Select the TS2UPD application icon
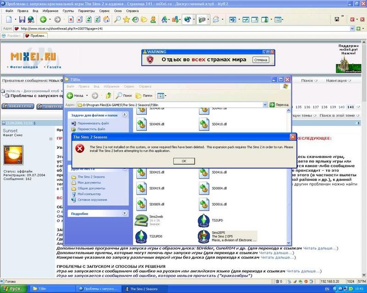 tap(204, 220)
